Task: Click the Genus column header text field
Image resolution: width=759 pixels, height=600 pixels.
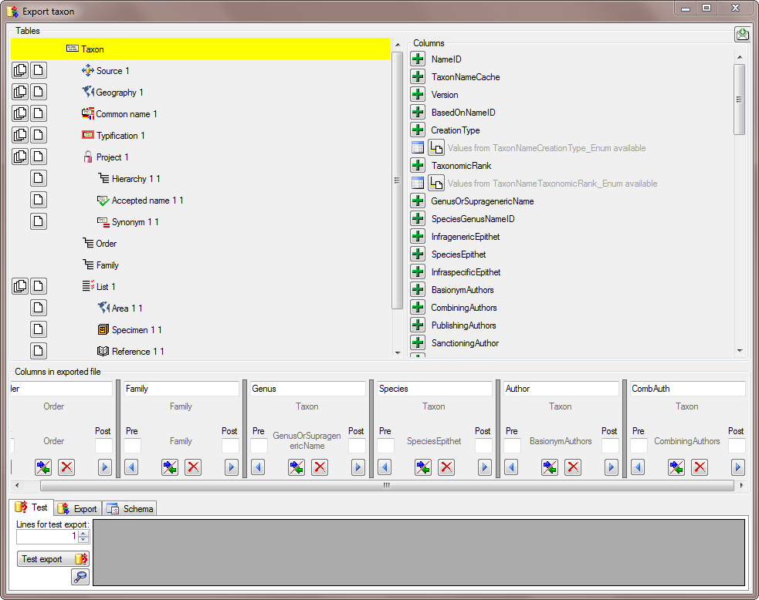Action: pos(307,389)
